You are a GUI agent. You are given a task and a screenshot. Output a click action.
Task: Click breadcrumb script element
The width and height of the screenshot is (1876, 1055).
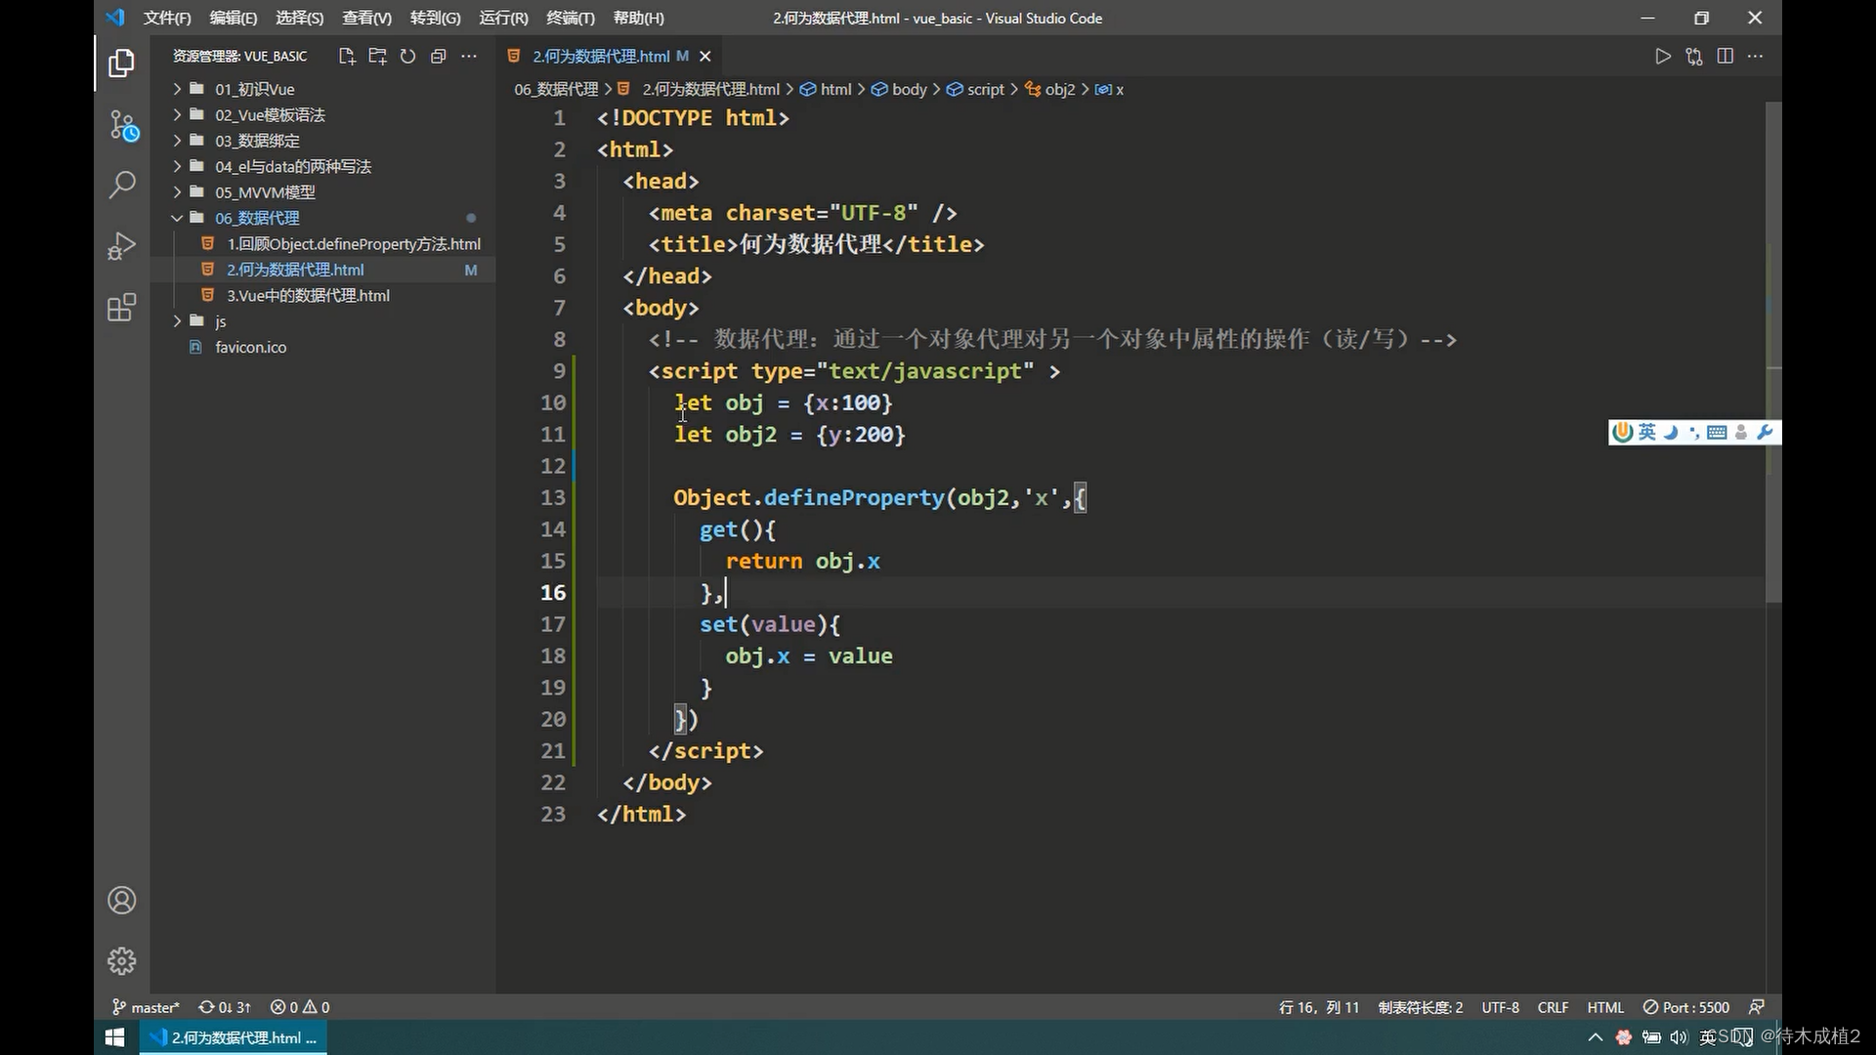(976, 89)
